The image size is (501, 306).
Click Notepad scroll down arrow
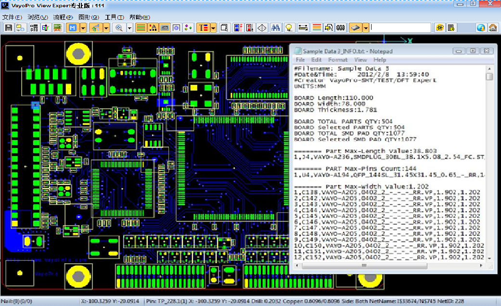pyautogui.click(x=489, y=258)
